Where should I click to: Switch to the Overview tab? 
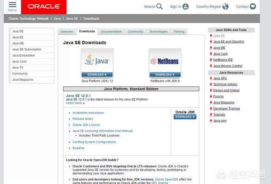pyautogui.click(x=67, y=32)
